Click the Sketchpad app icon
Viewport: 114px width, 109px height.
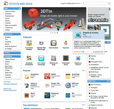click(47, 95)
